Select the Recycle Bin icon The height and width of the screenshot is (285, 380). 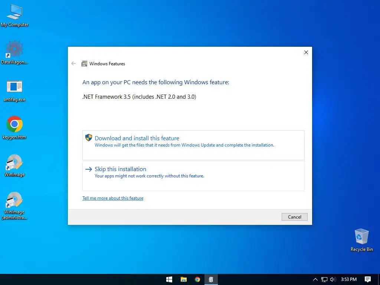361,240
